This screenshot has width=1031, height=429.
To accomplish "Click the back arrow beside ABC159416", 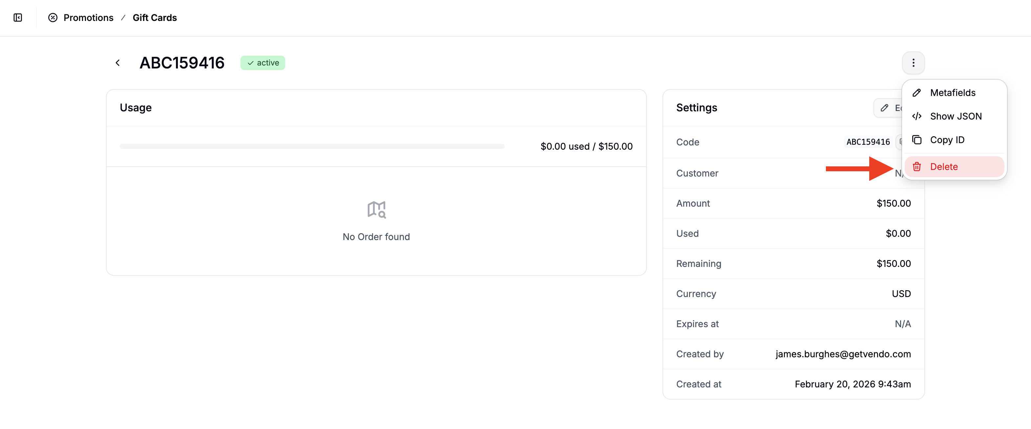I will click(118, 63).
